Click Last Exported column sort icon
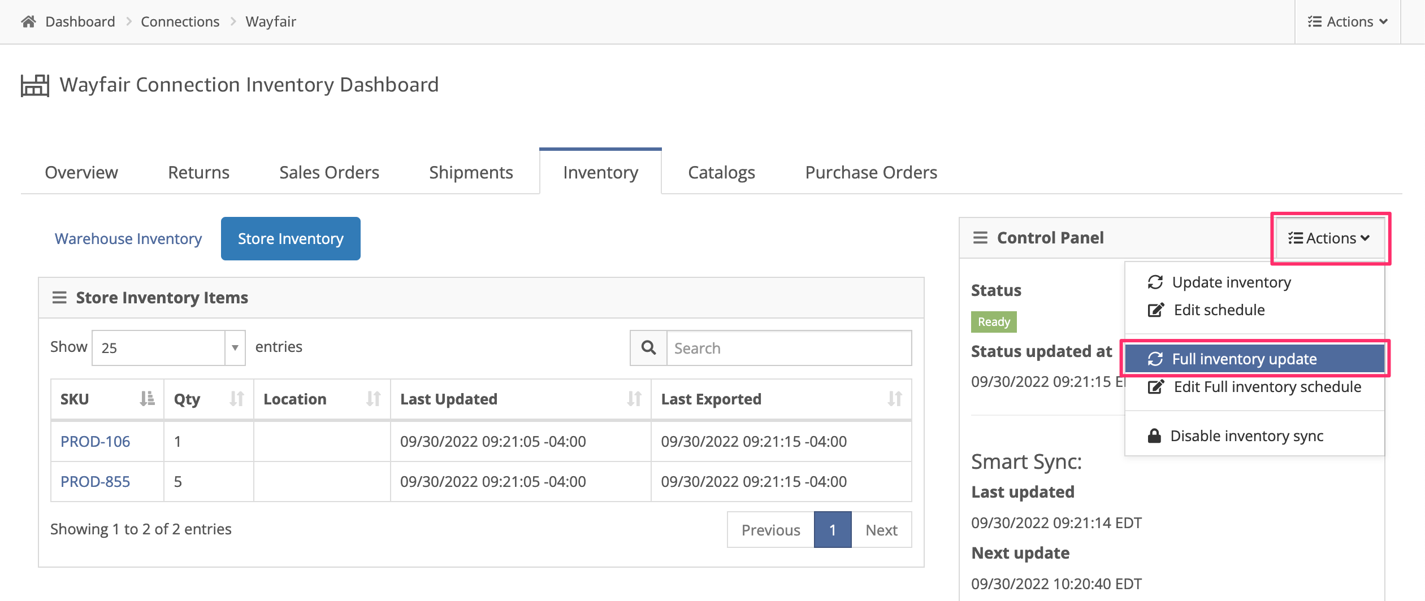 pyautogui.click(x=894, y=399)
